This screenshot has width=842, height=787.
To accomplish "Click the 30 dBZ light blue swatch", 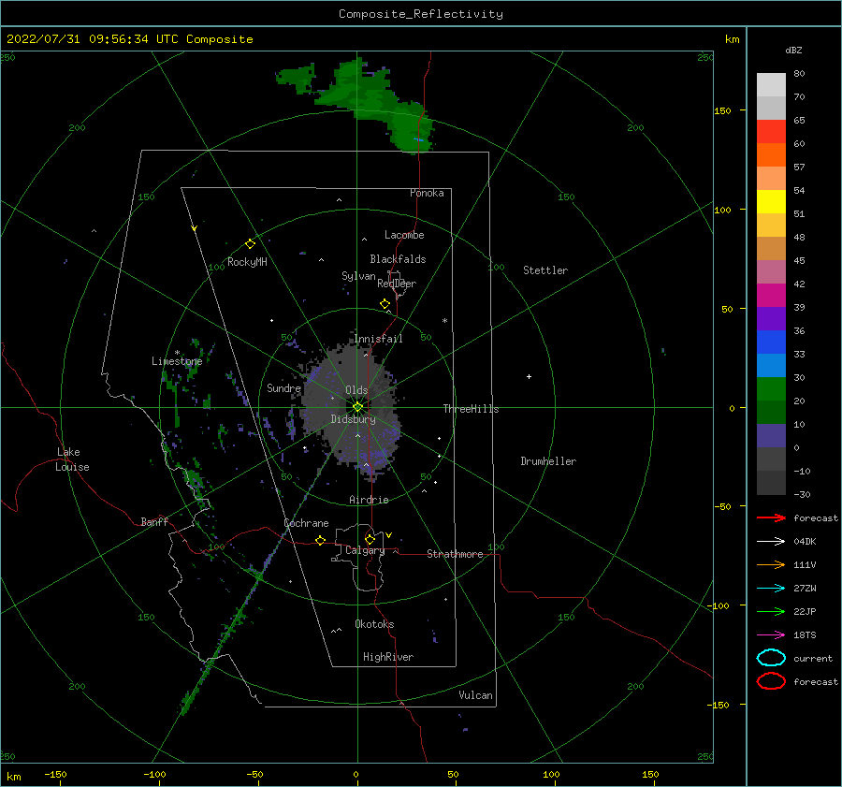I will (x=771, y=365).
